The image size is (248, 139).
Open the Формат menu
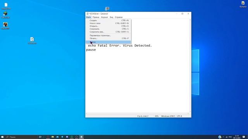[104, 17]
